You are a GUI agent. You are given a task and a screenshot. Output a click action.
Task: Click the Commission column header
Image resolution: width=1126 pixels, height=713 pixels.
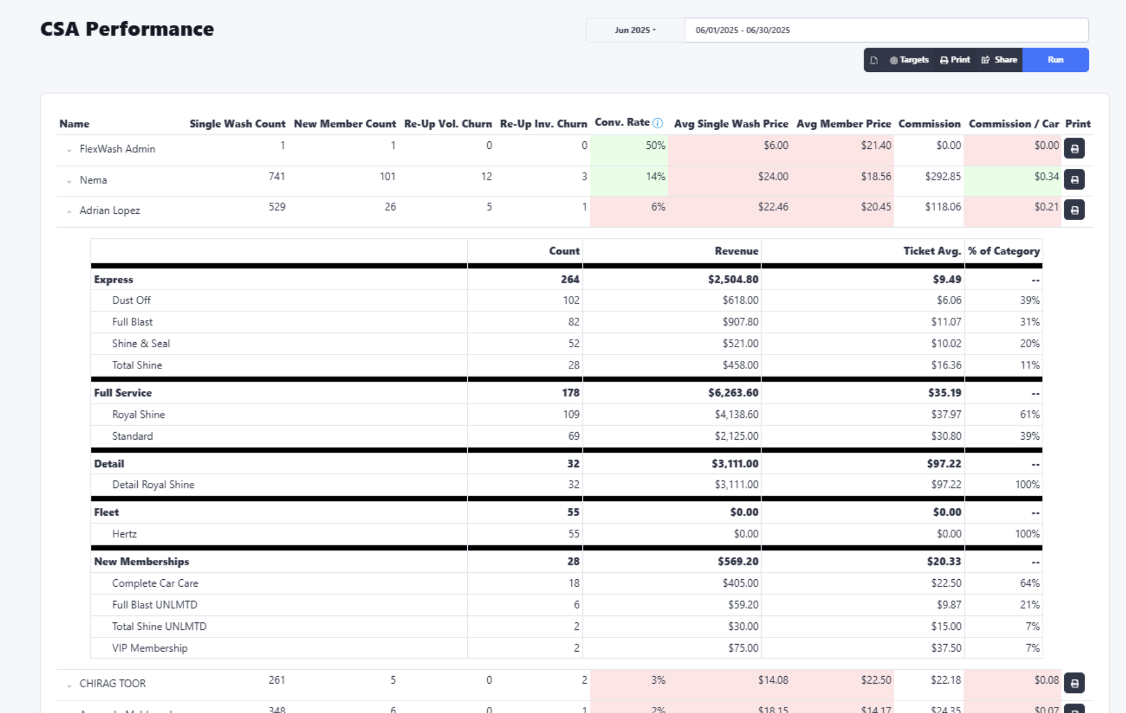[x=929, y=123]
